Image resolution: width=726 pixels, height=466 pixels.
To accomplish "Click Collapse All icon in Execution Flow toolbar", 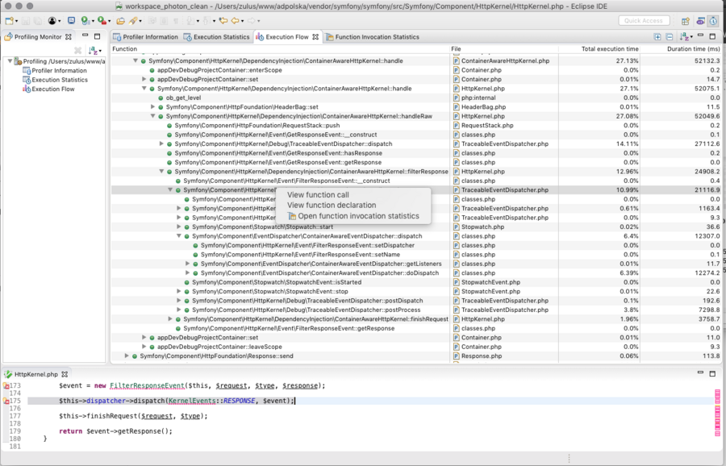I will click(669, 36).
